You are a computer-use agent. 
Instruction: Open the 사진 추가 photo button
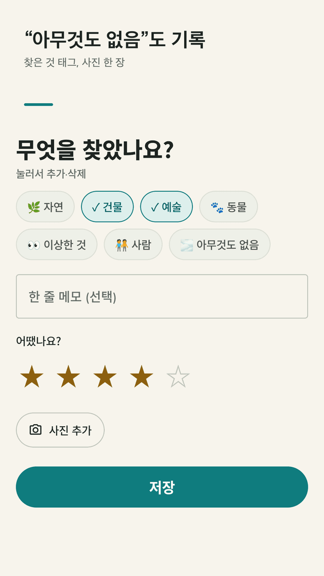click(x=60, y=430)
